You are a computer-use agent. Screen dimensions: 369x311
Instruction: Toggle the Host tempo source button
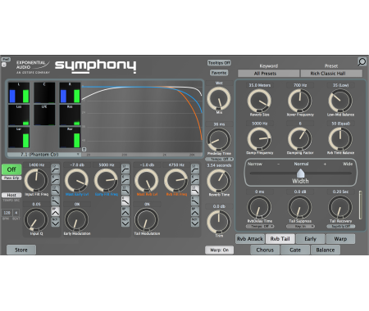[11, 195]
